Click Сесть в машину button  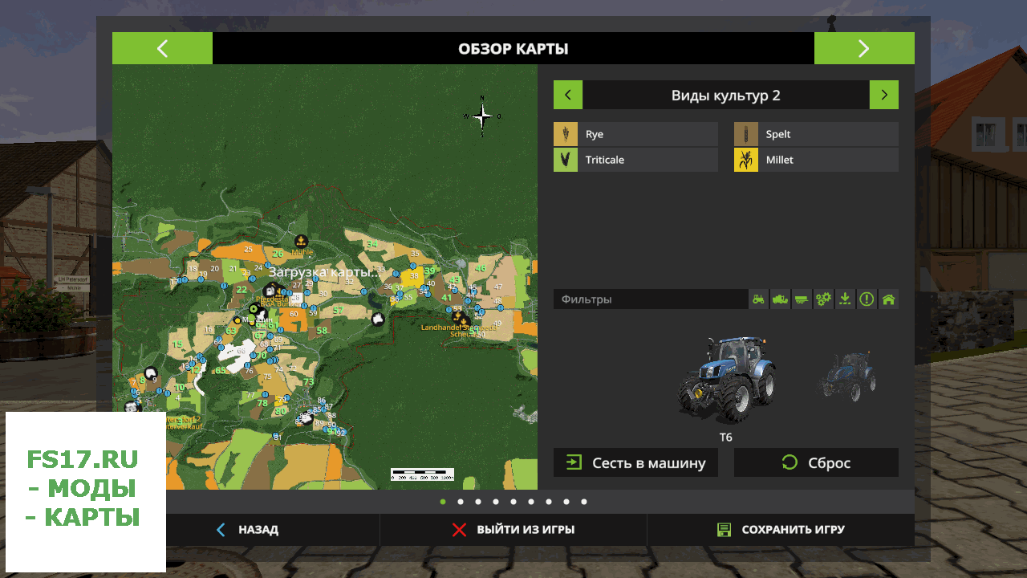635,462
